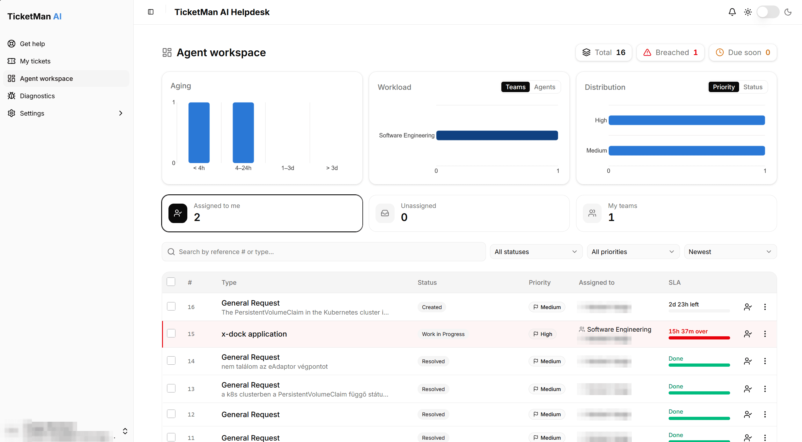Expand the user account switcher chevrons
Viewport: 802px width, 442px height.
pos(125,431)
